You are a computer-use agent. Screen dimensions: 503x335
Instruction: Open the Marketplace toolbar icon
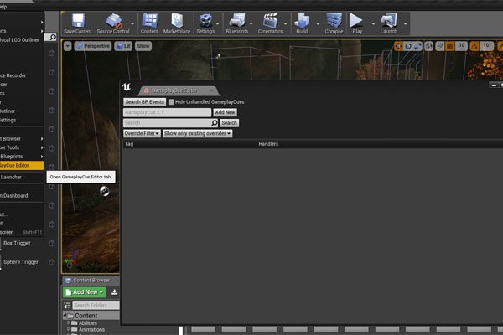click(177, 23)
